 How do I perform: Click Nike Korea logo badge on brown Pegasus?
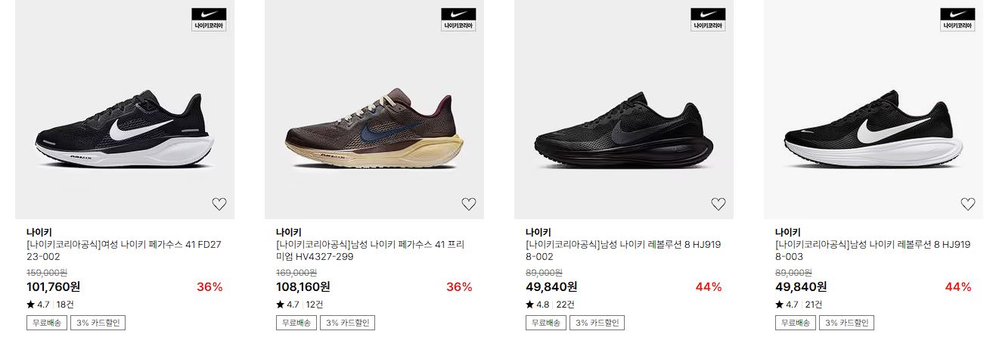pyautogui.click(x=458, y=20)
